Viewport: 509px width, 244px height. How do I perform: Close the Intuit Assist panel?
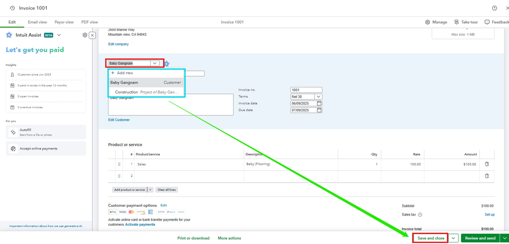pyautogui.click(x=92, y=35)
